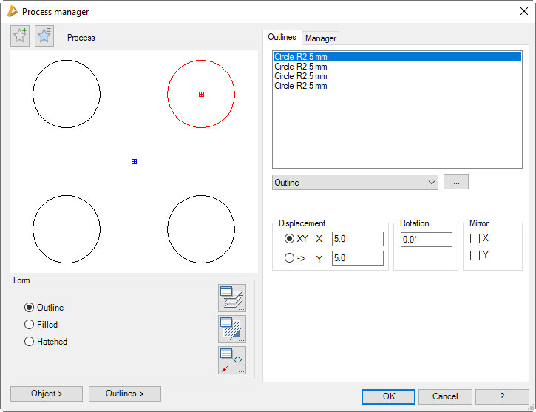Select the arrow displacement radio option
The height and width of the screenshot is (412, 536).
(x=289, y=258)
